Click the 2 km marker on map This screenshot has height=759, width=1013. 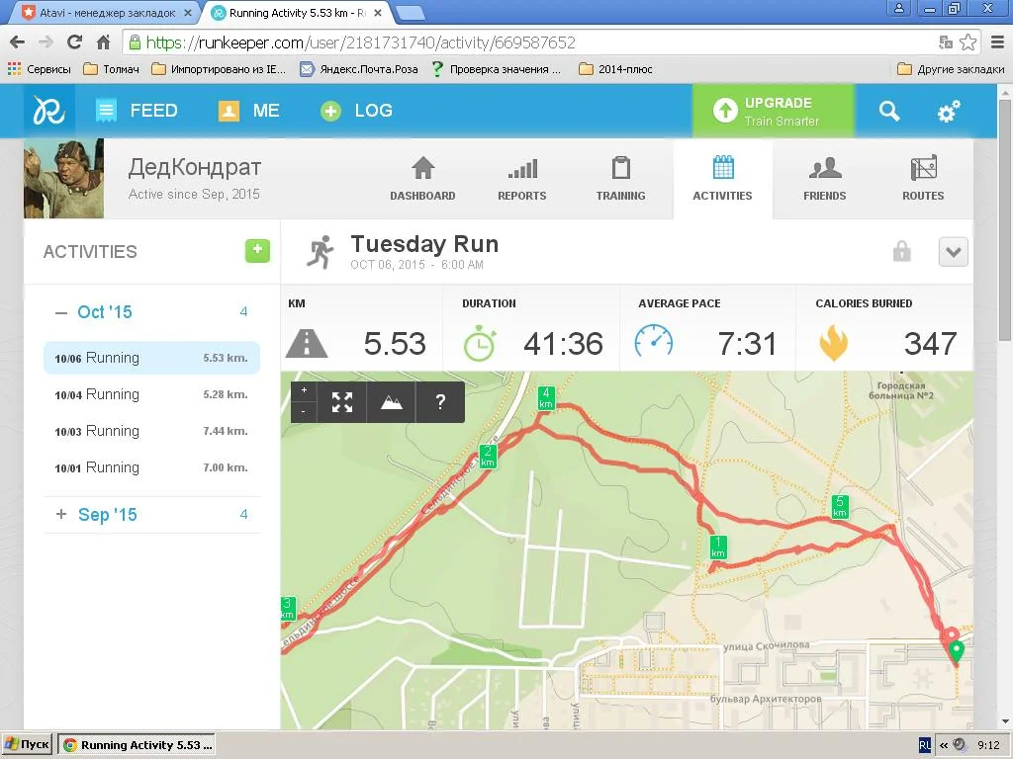pos(488,457)
